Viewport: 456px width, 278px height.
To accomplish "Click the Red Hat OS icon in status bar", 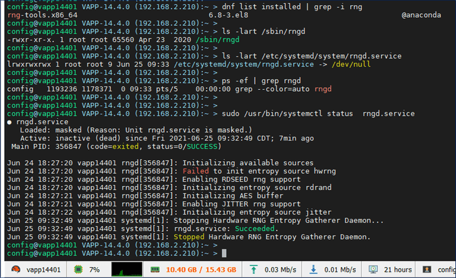I will point(17,270).
